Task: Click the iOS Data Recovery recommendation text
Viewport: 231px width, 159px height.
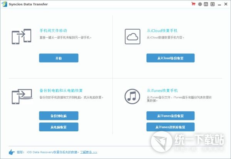Action: (53, 152)
